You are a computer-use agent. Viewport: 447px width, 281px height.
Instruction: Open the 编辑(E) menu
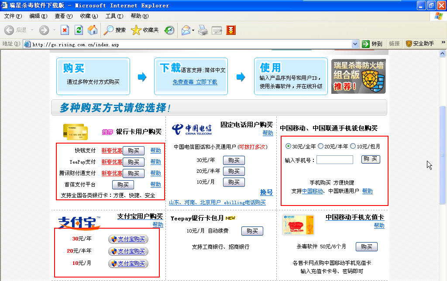pyautogui.click(x=38, y=16)
